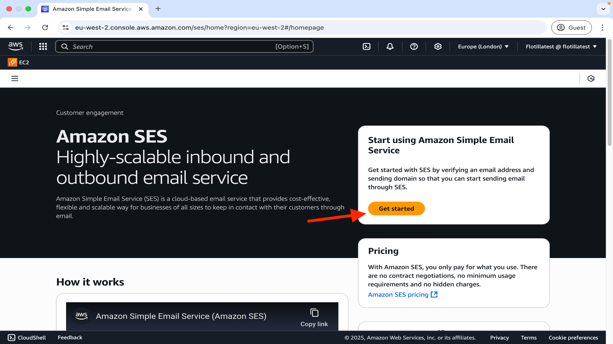This screenshot has height=344, width=613.
Task: Open the notifications bell icon
Action: 390,47
